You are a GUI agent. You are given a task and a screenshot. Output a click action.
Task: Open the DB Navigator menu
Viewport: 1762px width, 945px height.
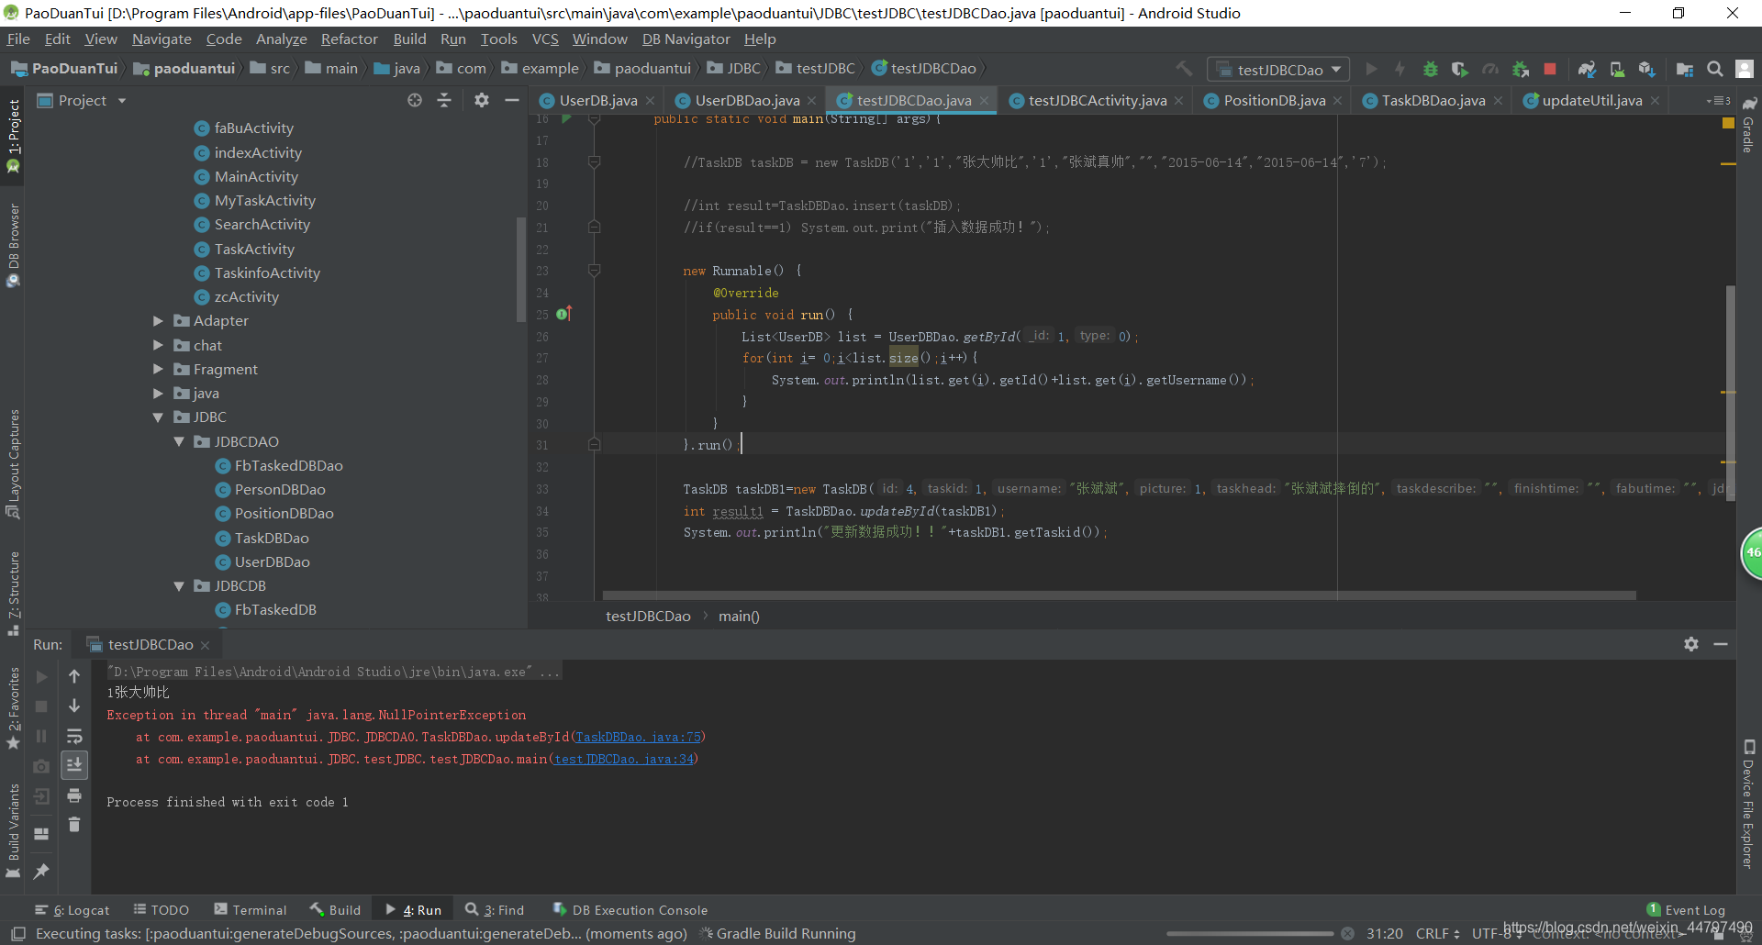pyautogui.click(x=686, y=39)
